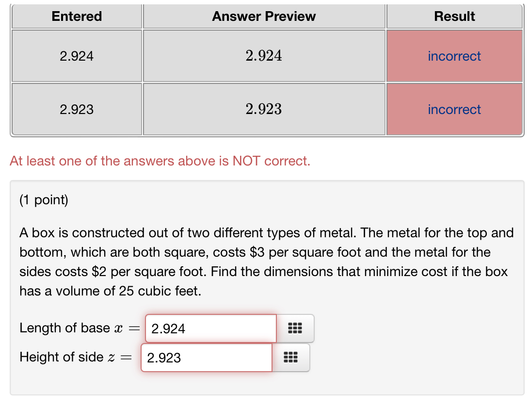Click the Height of side input field

tap(206, 358)
